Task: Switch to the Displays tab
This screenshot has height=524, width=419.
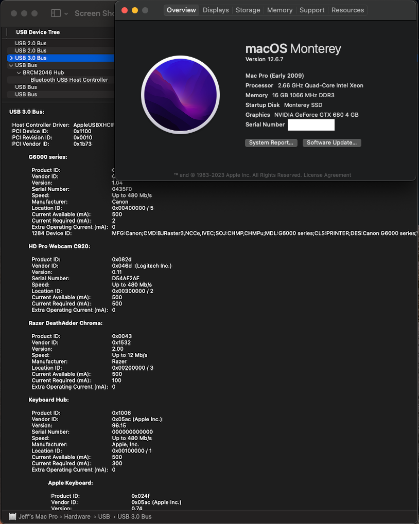Action: [x=216, y=10]
